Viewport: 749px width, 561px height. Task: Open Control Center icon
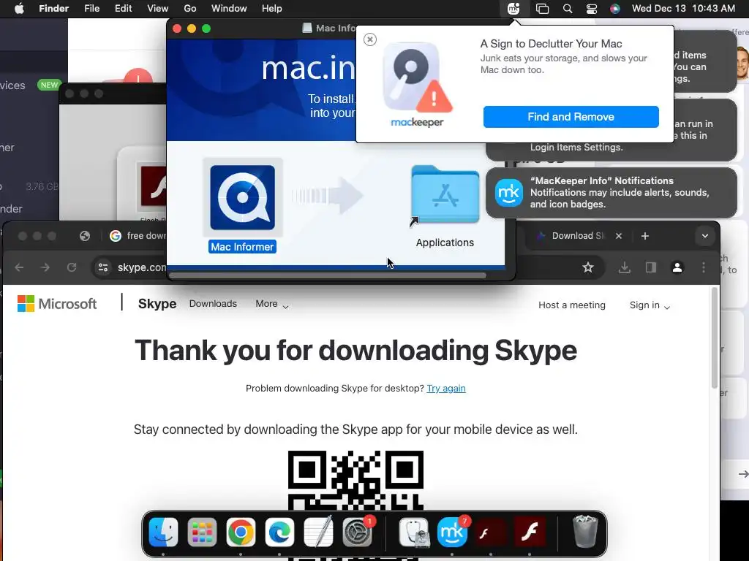coord(591,9)
